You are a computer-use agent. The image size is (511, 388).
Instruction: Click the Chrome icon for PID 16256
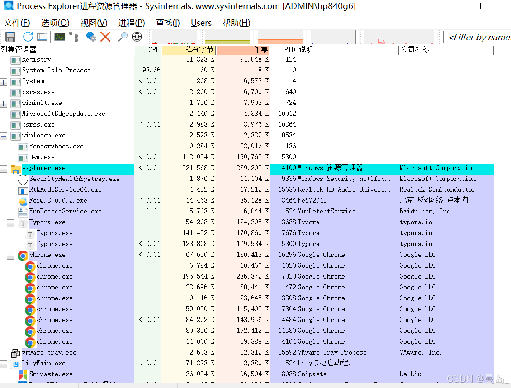pos(23,256)
